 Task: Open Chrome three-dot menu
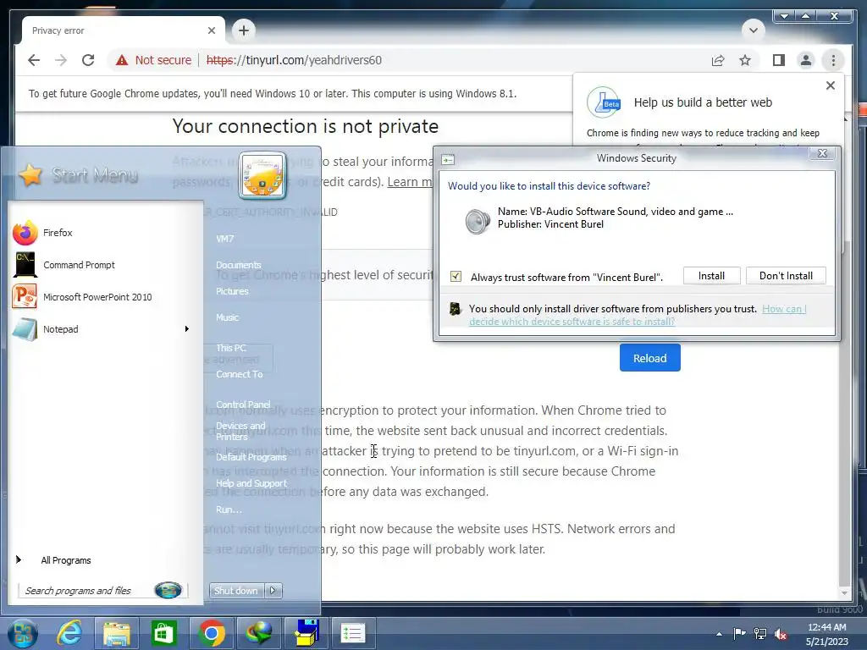click(833, 60)
